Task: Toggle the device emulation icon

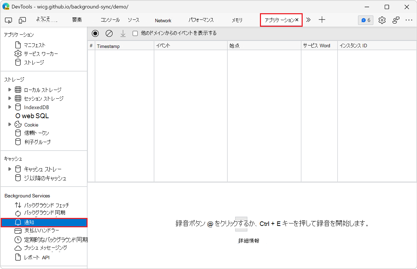Action: coord(22,20)
